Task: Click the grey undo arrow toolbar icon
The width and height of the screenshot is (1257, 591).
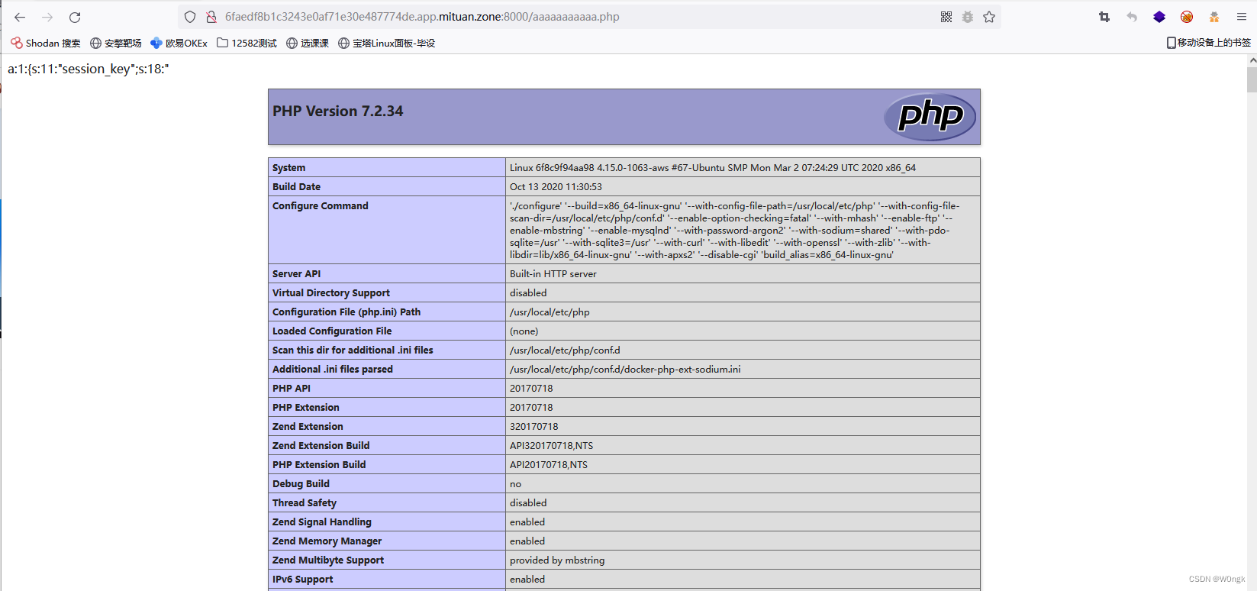Action: click(x=1132, y=17)
